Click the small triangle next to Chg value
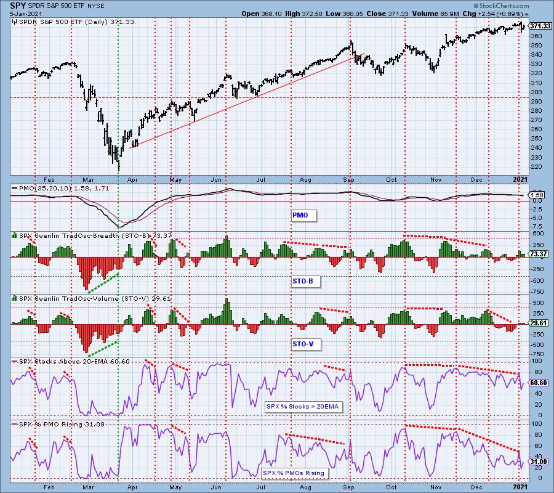Image resolution: width=554 pixels, height=493 pixels. 527,15
